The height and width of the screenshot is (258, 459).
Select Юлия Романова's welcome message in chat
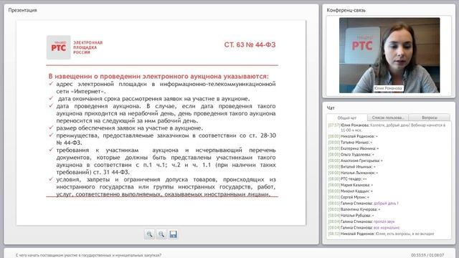click(387, 128)
